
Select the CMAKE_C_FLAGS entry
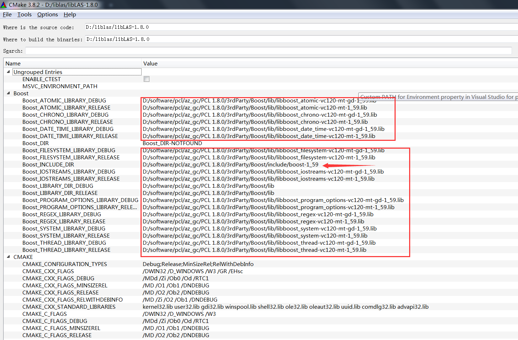(x=44, y=314)
